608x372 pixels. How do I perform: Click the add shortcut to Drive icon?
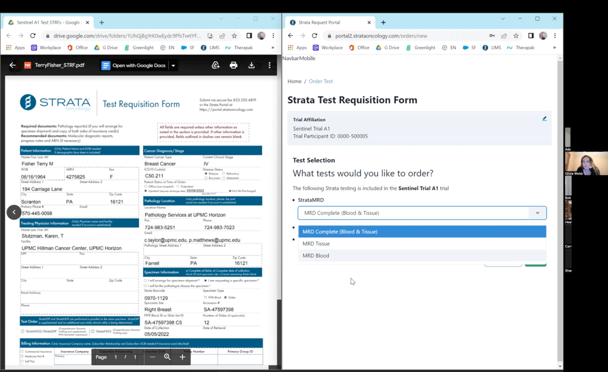point(216,65)
